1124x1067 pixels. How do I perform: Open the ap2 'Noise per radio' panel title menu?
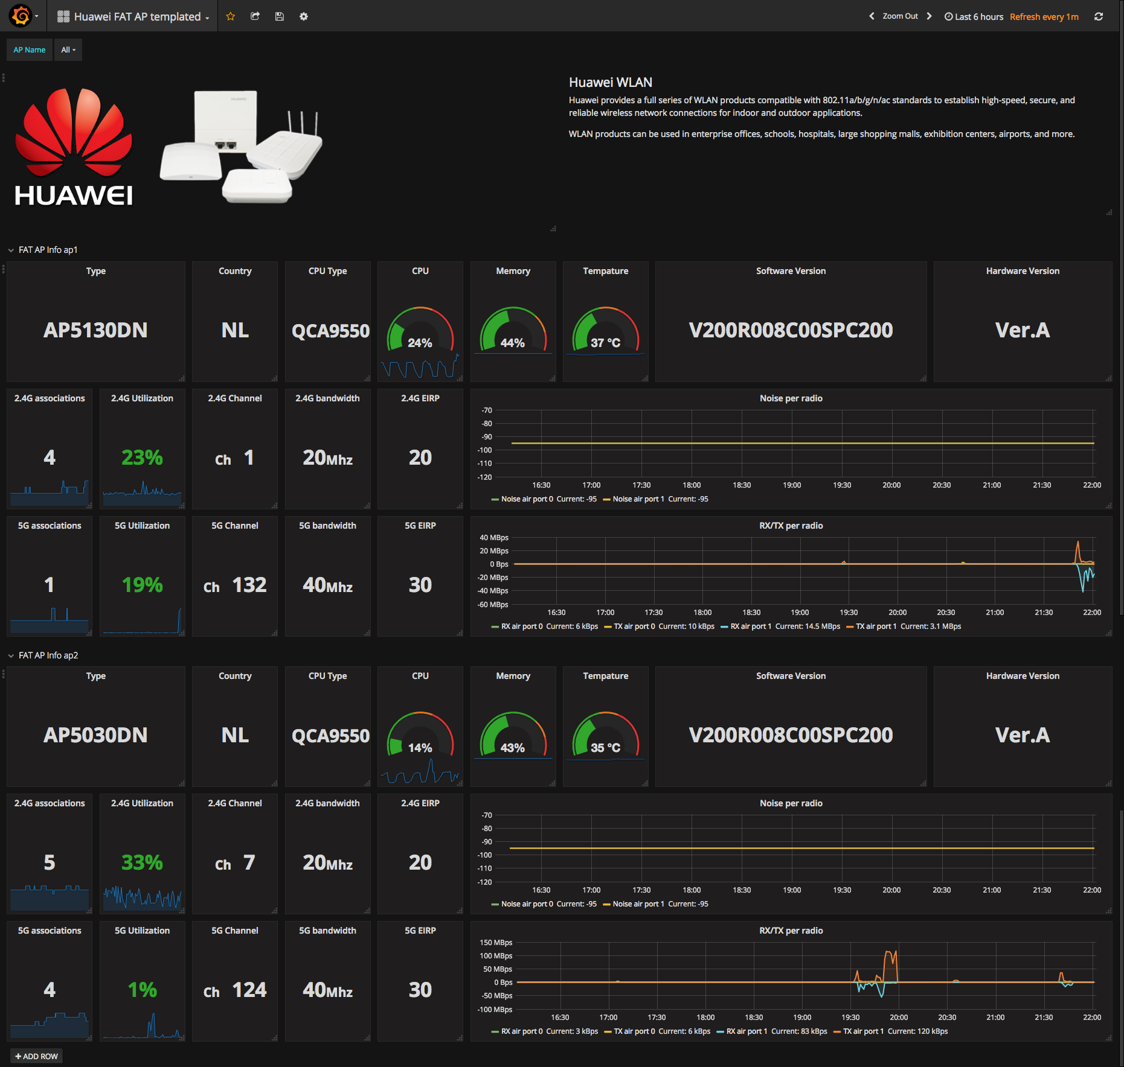[791, 803]
